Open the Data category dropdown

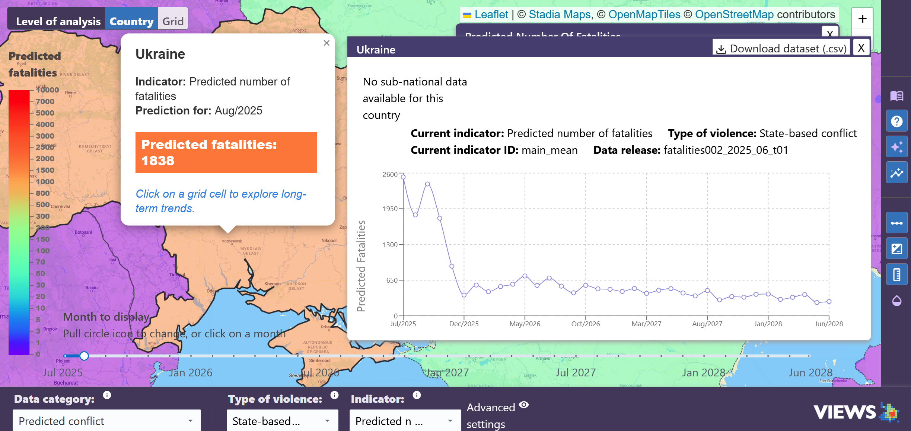tap(107, 421)
